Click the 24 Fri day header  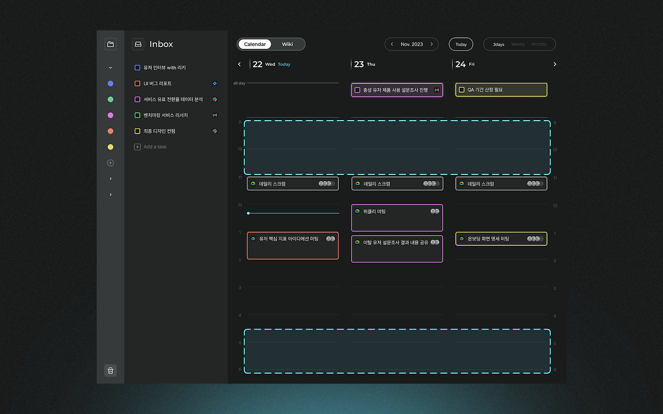coord(465,64)
